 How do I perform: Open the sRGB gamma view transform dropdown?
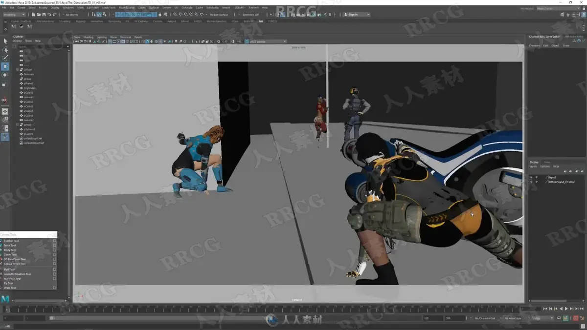[x=268, y=41]
